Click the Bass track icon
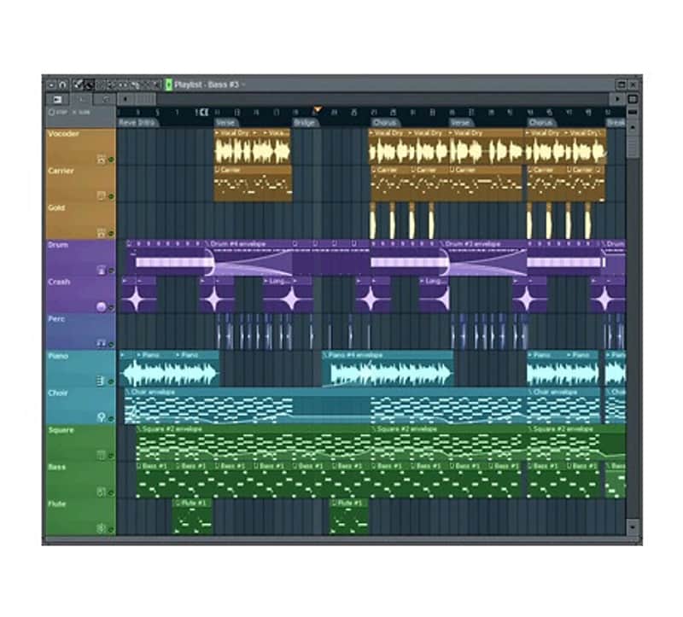The image size is (683, 617). (101, 492)
